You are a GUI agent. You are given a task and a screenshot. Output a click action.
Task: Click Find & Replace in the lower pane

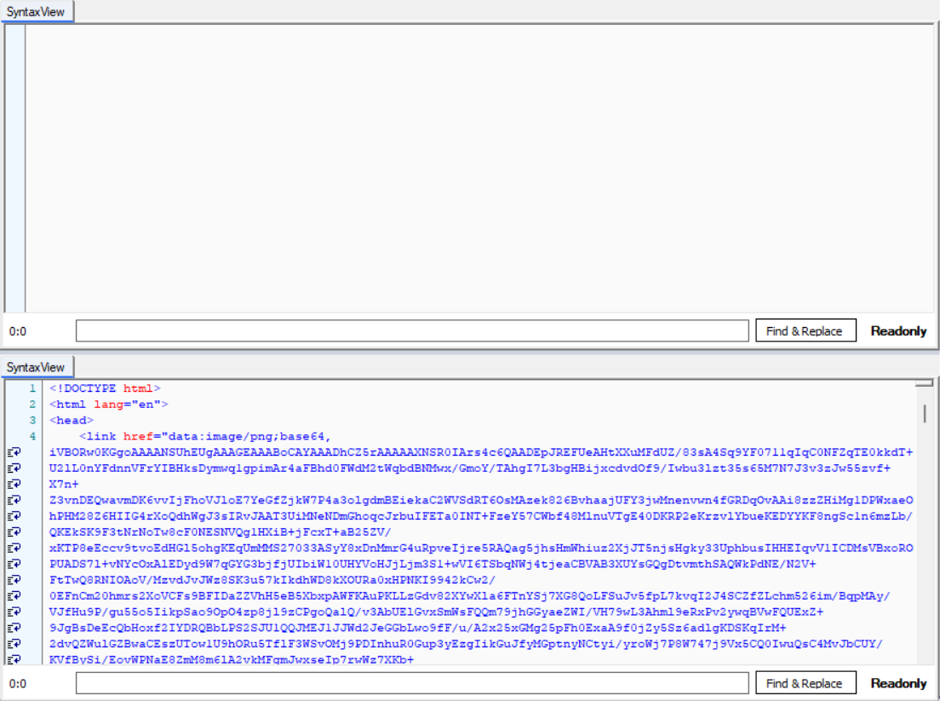[805, 684]
